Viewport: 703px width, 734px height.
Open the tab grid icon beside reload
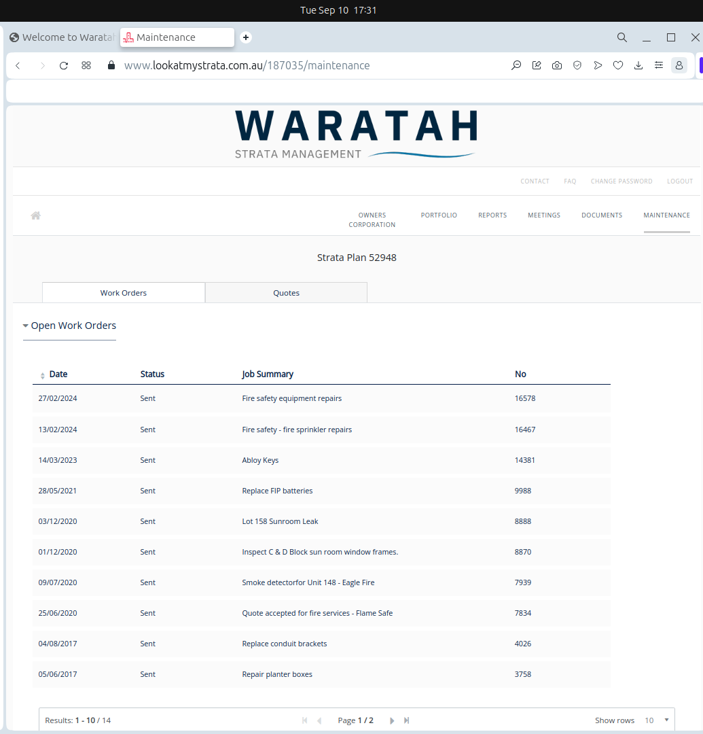coord(86,65)
